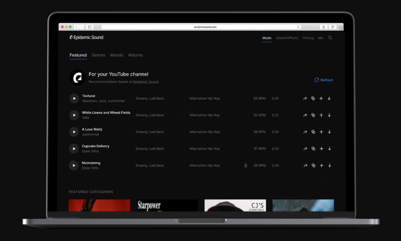Open the Maintaining track title
This screenshot has width=401, height=241.
[x=91, y=163]
